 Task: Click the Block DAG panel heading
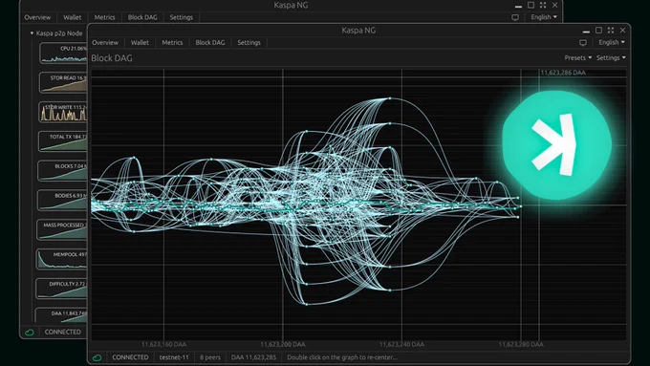[x=112, y=58]
